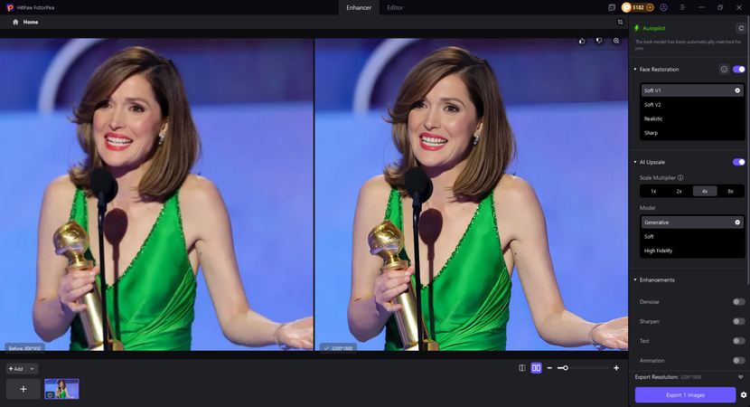
Task: Toggle AI Upscale switch
Action: (738, 162)
